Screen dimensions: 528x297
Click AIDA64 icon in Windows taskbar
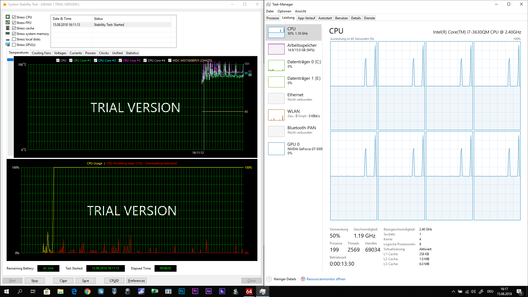pos(249,291)
